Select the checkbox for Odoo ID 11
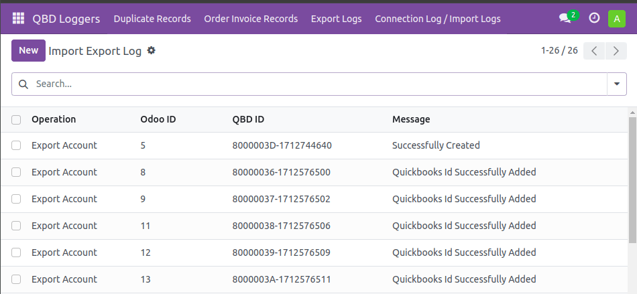 point(16,226)
